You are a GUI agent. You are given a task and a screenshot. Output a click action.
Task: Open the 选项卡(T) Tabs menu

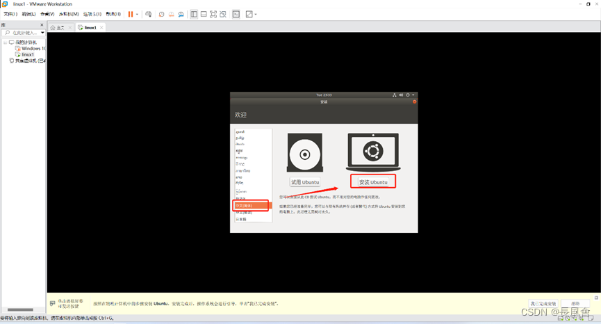click(x=92, y=14)
